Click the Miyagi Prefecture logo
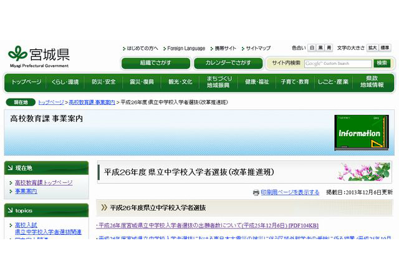The image size is (399, 266). coord(39,57)
